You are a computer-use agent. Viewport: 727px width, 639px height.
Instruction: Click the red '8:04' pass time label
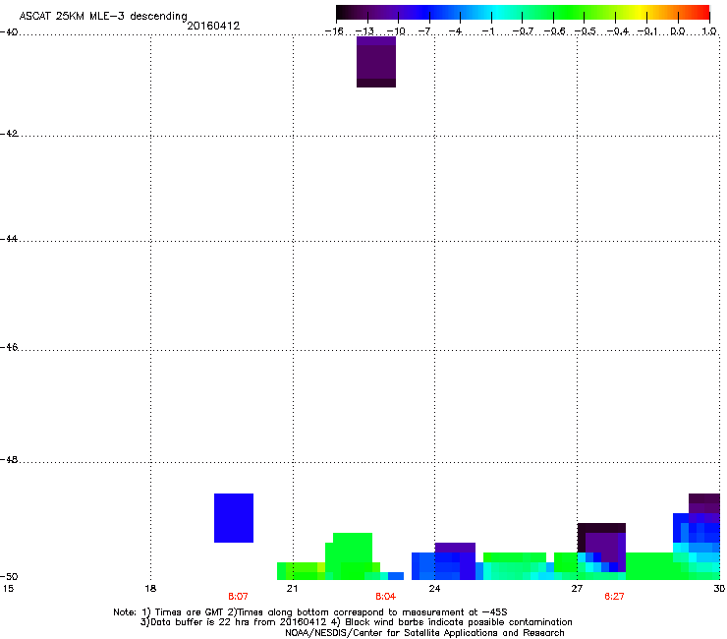(x=386, y=597)
